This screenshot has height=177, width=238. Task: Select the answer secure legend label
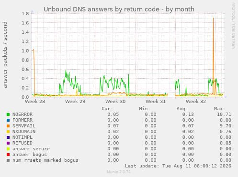click(31, 149)
